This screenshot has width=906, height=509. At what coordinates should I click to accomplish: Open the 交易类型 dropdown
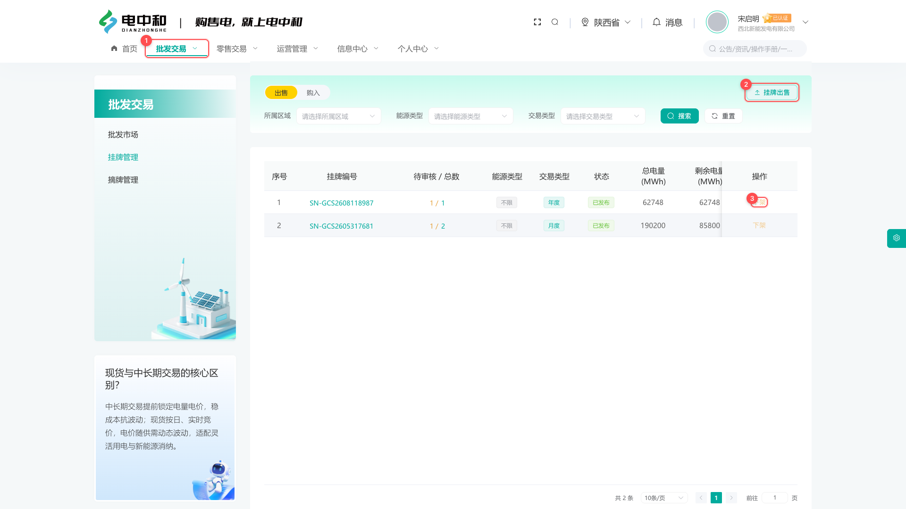tap(603, 116)
